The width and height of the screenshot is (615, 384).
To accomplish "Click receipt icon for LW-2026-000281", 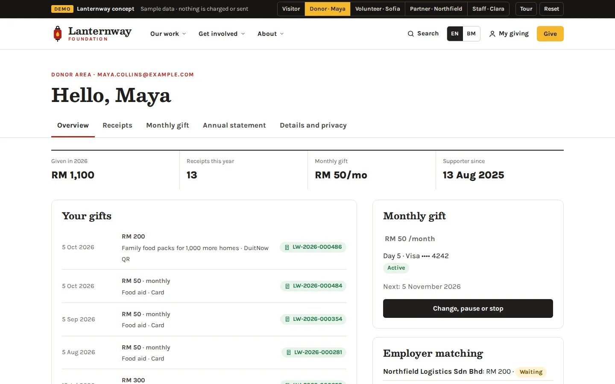I will [x=289, y=352].
